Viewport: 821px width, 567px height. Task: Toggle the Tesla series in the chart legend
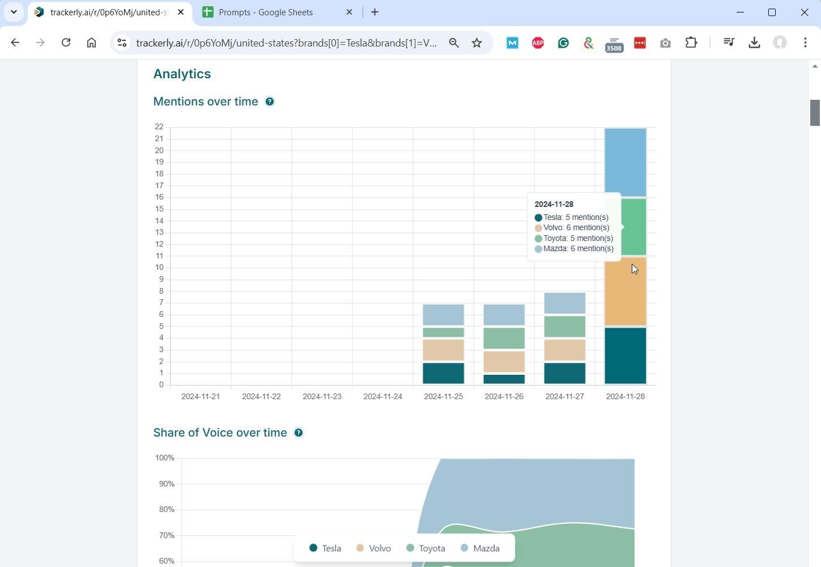[x=325, y=548]
